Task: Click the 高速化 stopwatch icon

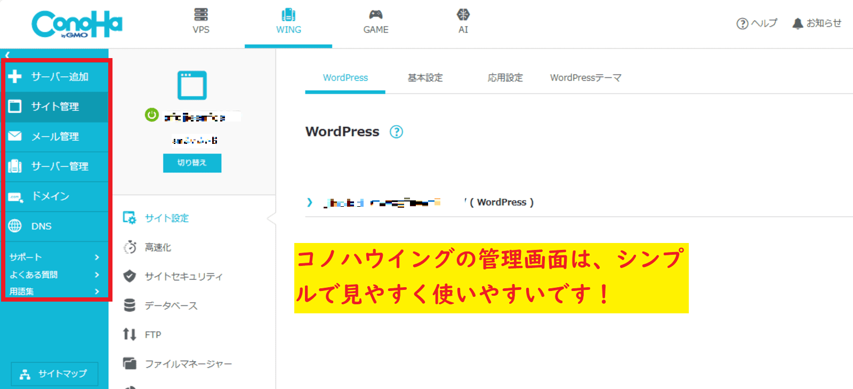Action: pos(130,247)
